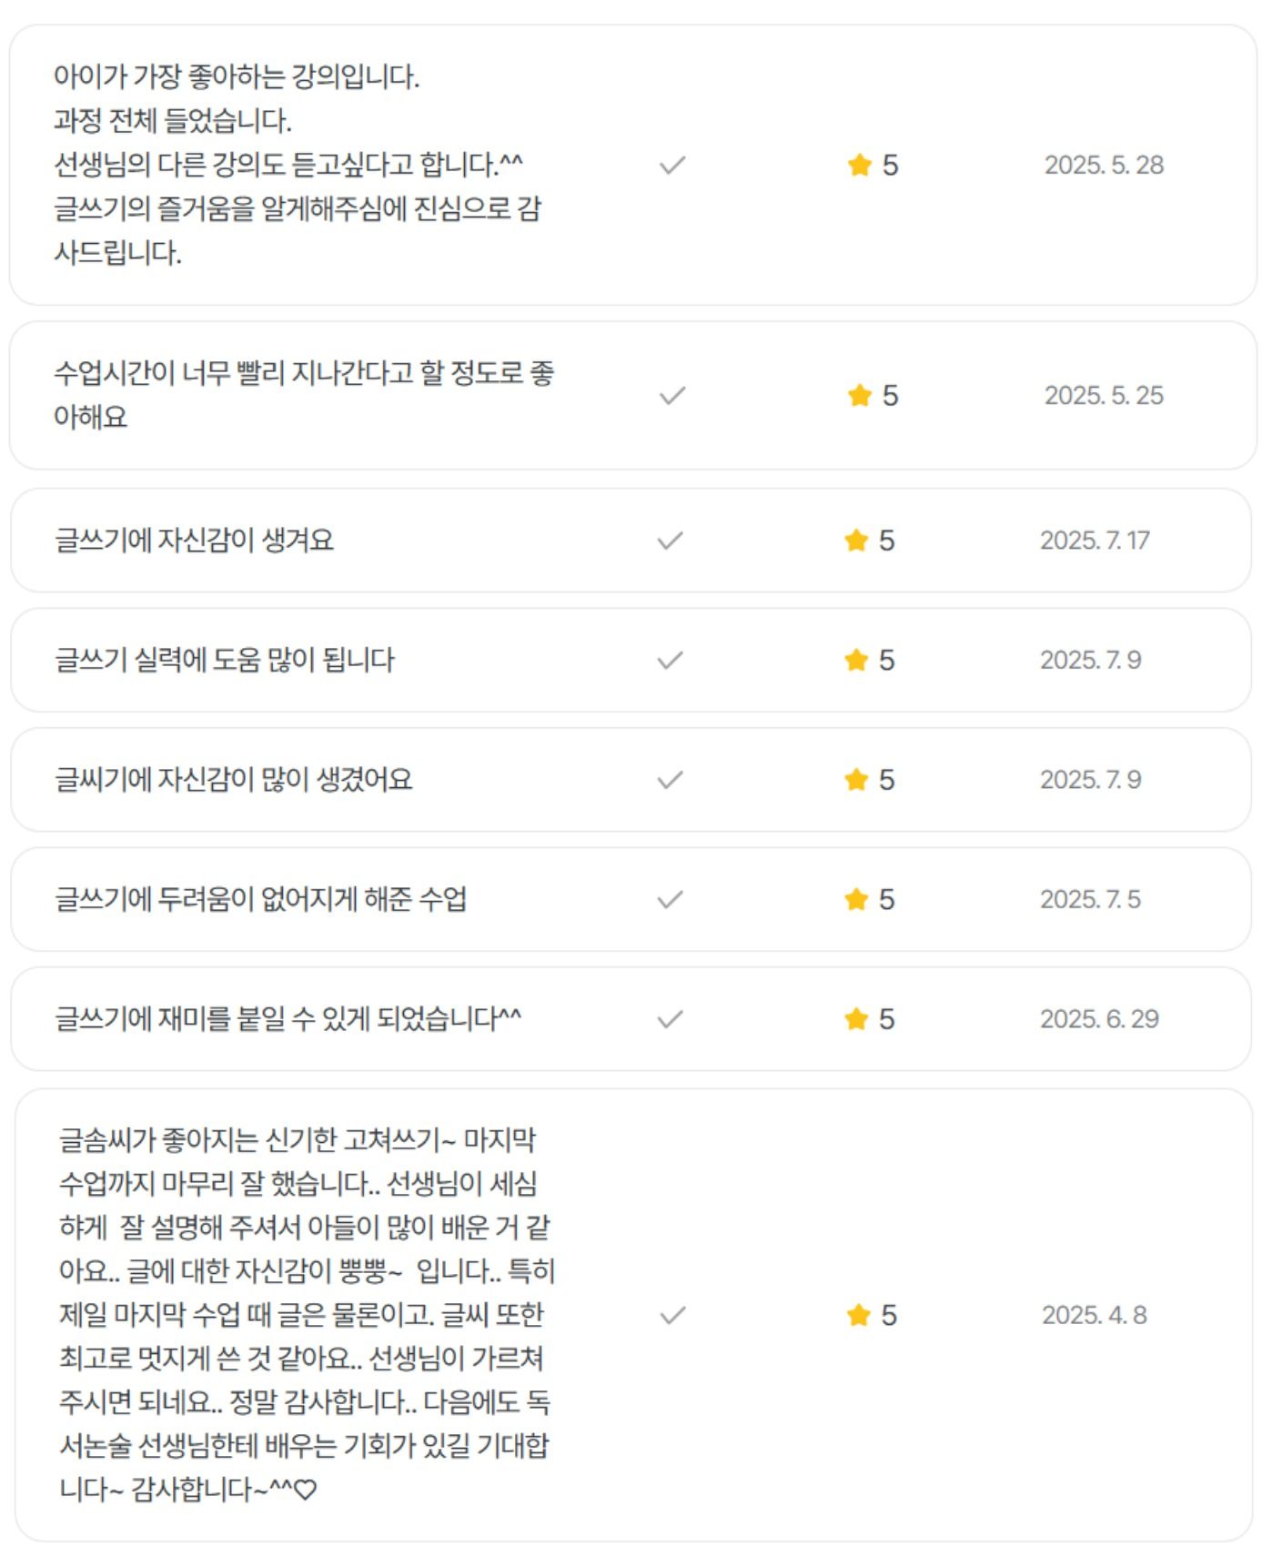Click checkmark on 2025. 5. 25 review

pyautogui.click(x=672, y=396)
